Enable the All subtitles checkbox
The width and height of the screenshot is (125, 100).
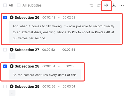(19, 5)
